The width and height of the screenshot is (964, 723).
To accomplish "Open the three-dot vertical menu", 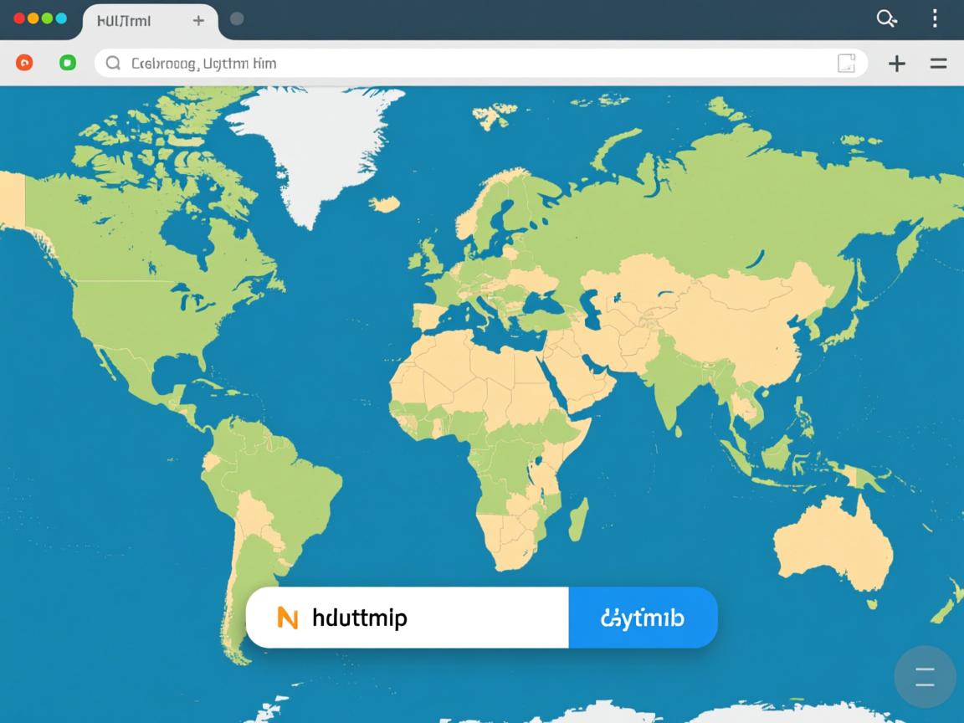I will click(x=935, y=18).
